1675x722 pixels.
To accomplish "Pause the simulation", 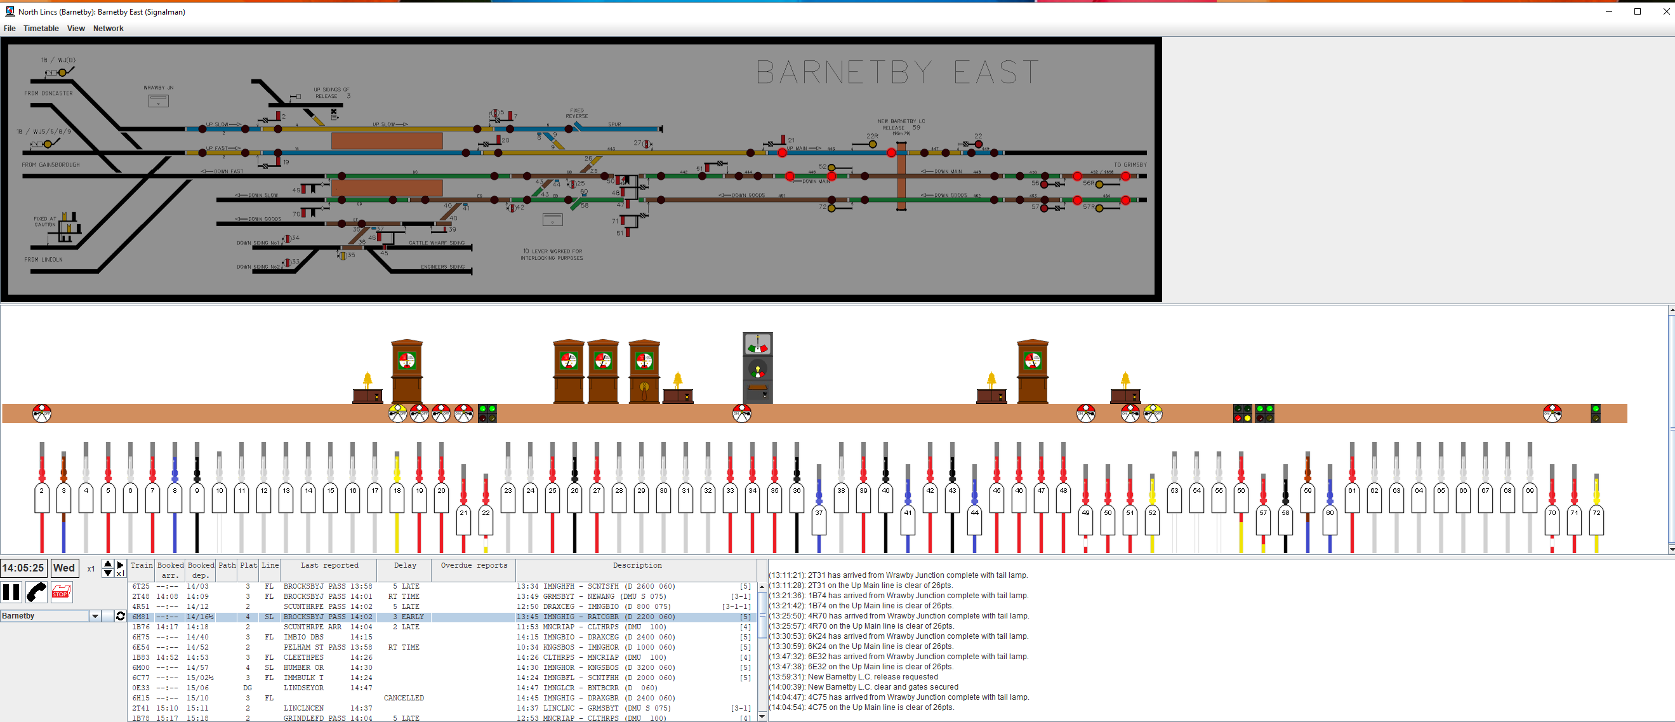I will pyautogui.click(x=11, y=592).
